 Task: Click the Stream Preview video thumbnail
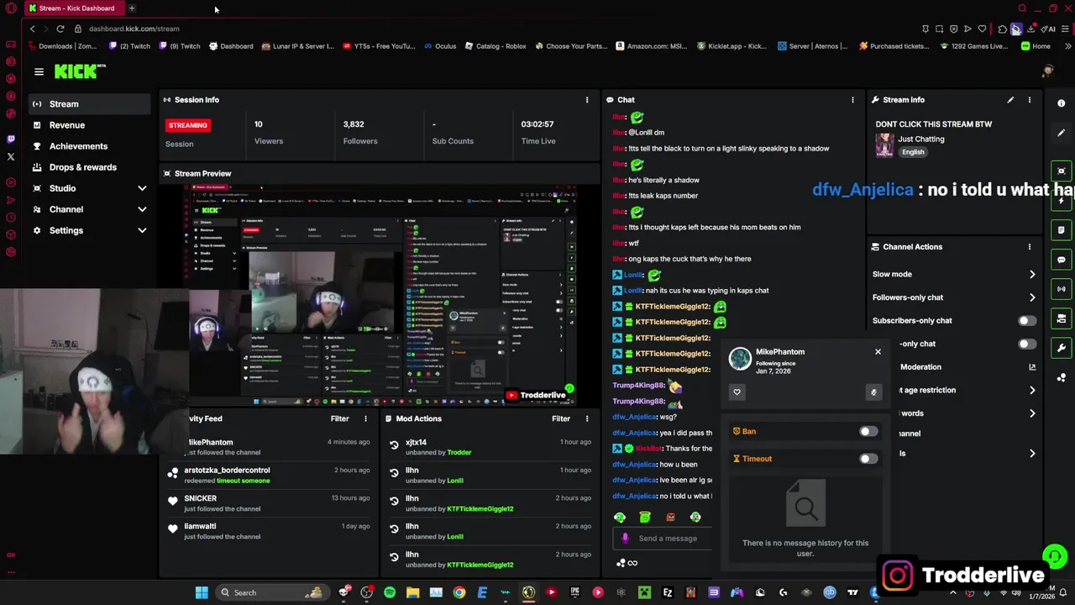[x=380, y=296]
